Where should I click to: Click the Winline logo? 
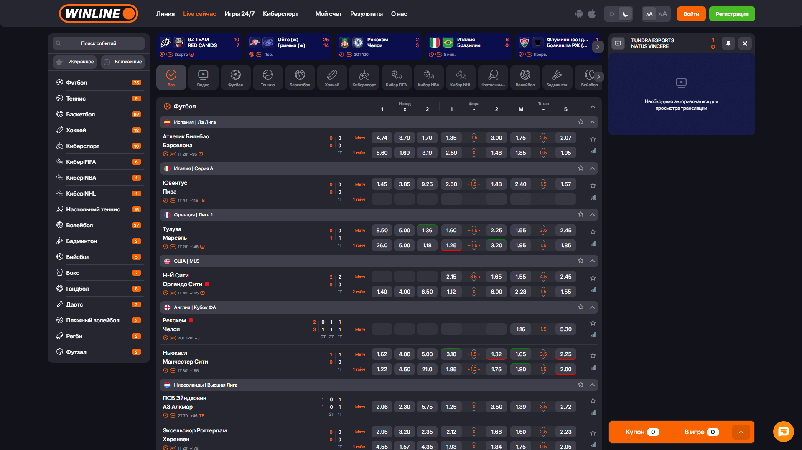(99, 13)
